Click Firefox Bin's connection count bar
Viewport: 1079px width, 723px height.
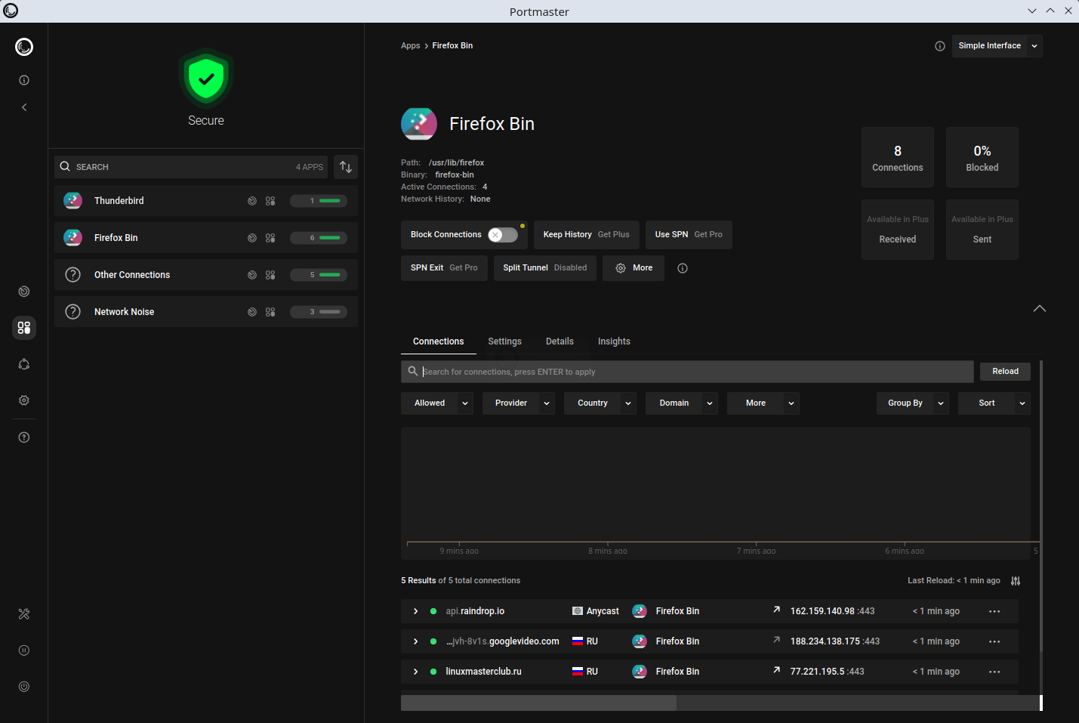pos(319,238)
